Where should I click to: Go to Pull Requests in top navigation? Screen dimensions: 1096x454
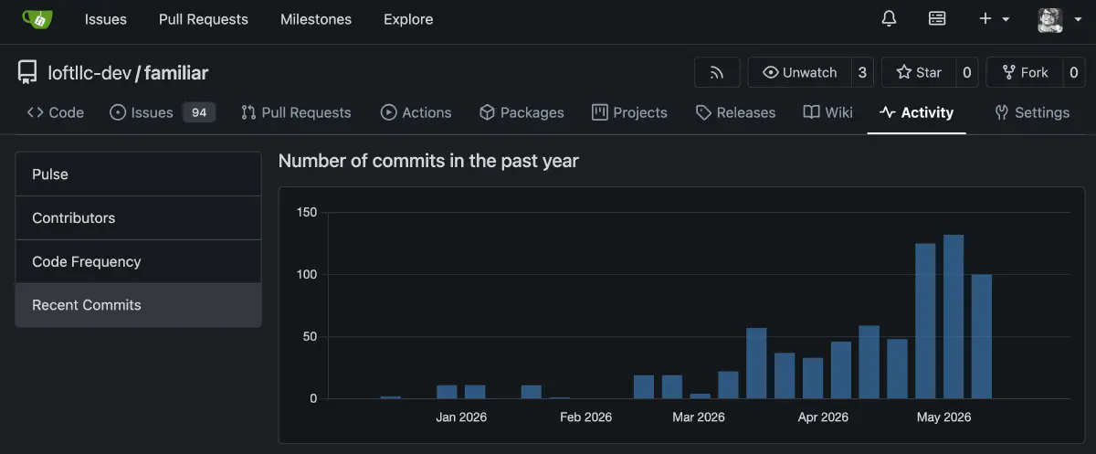[x=204, y=19]
